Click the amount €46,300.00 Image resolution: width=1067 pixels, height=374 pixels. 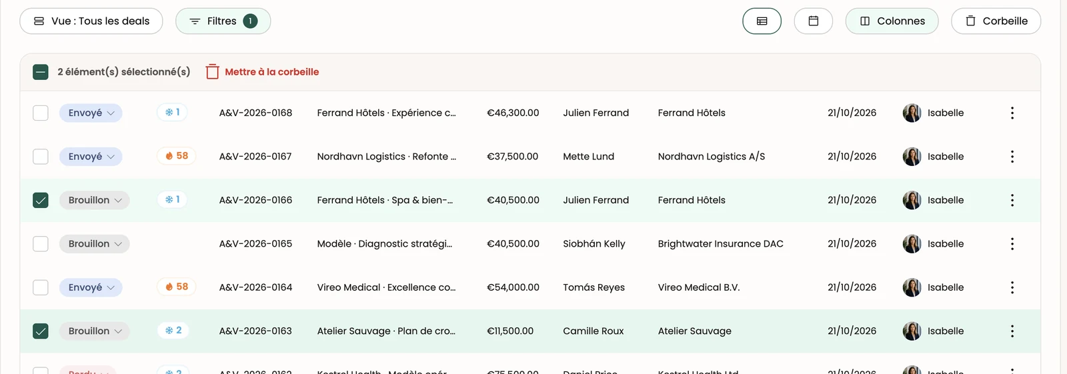pos(513,113)
